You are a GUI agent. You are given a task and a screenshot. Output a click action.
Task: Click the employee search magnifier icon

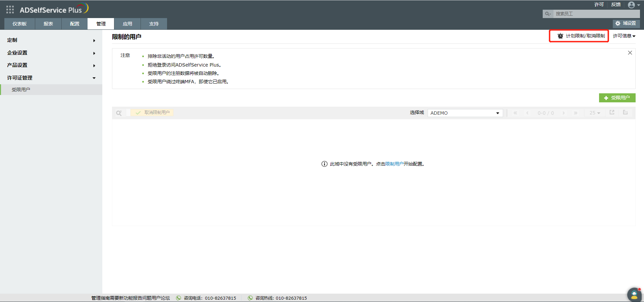click(548, 14)
